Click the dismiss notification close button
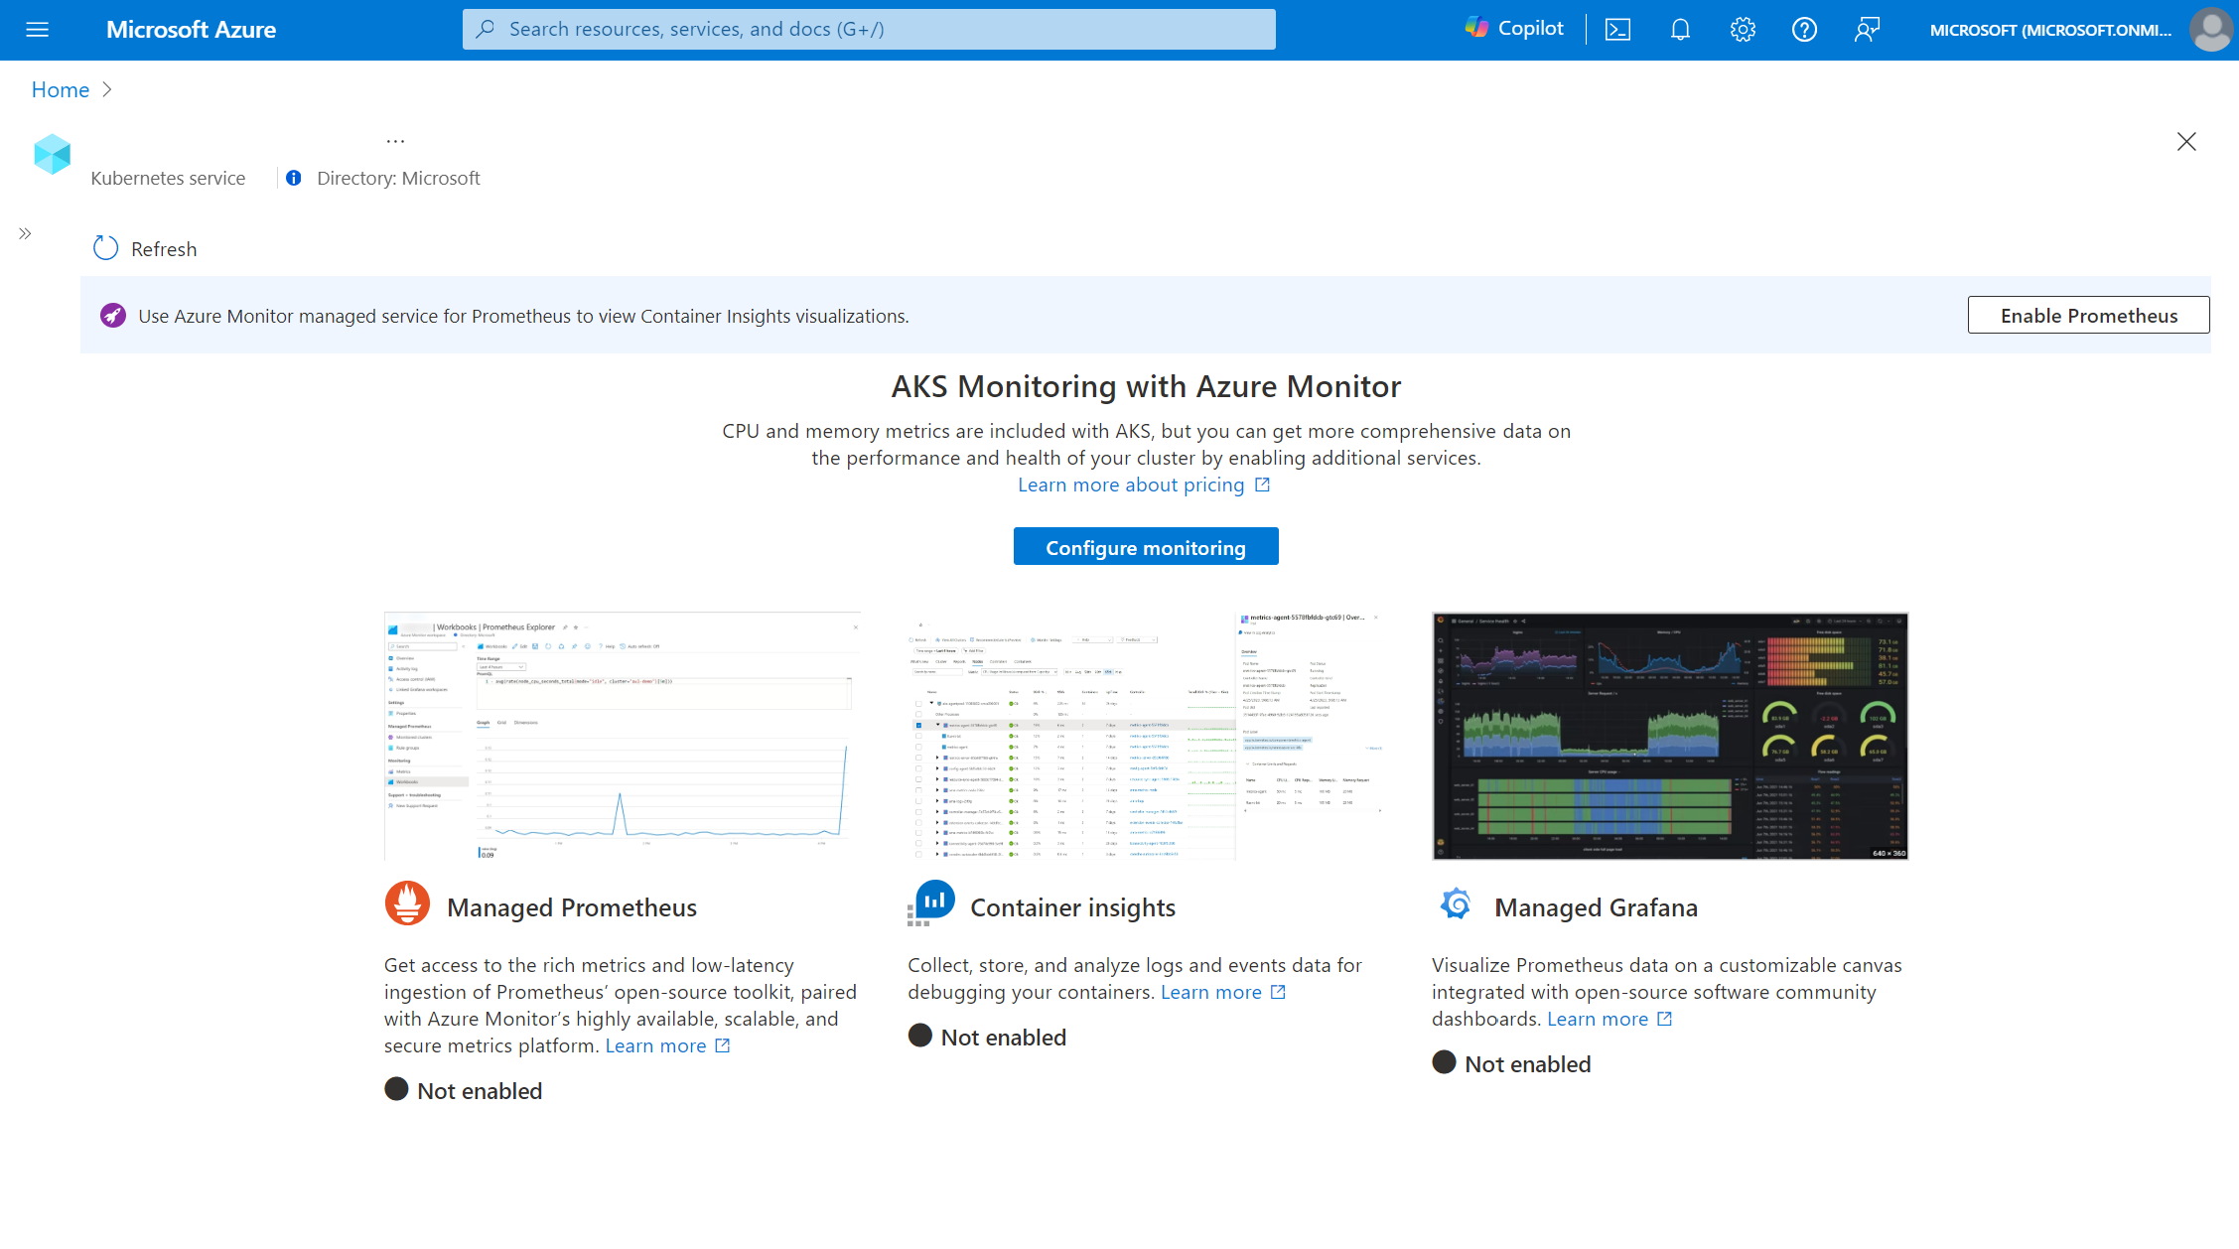The height and width of the screenshot is (1249, 2239). click(x=2189, y=142)
